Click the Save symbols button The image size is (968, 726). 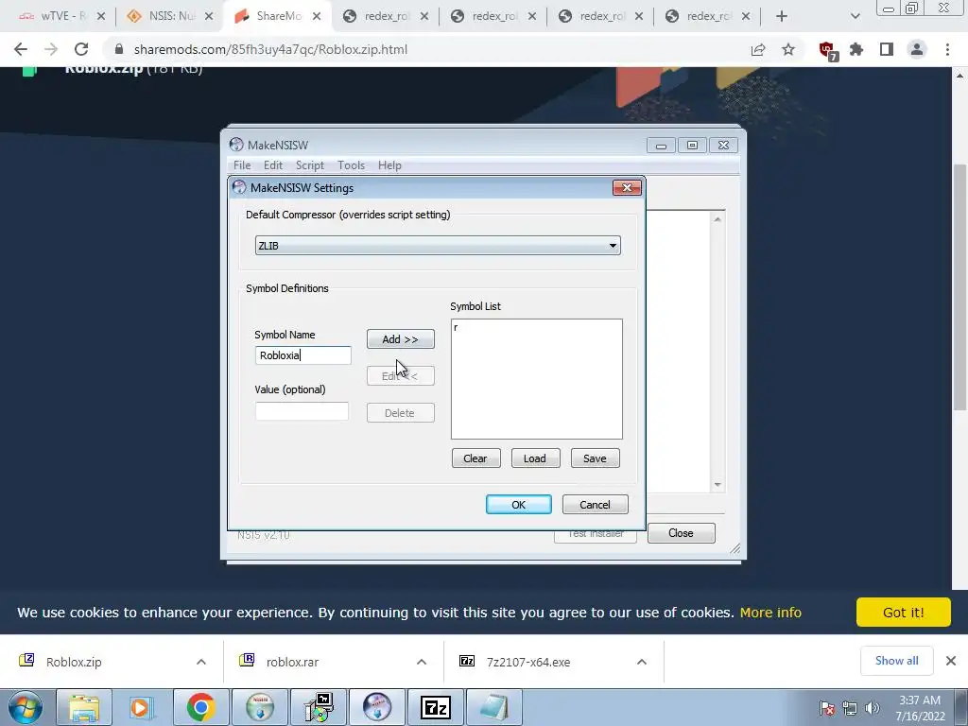point(595,458)
